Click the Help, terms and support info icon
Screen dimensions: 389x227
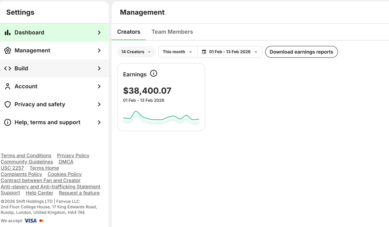(8, 122)
